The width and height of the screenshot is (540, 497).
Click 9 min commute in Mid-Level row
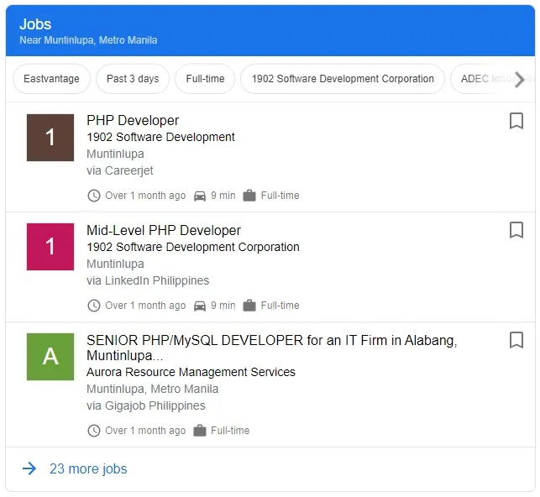tap(223, 306)
